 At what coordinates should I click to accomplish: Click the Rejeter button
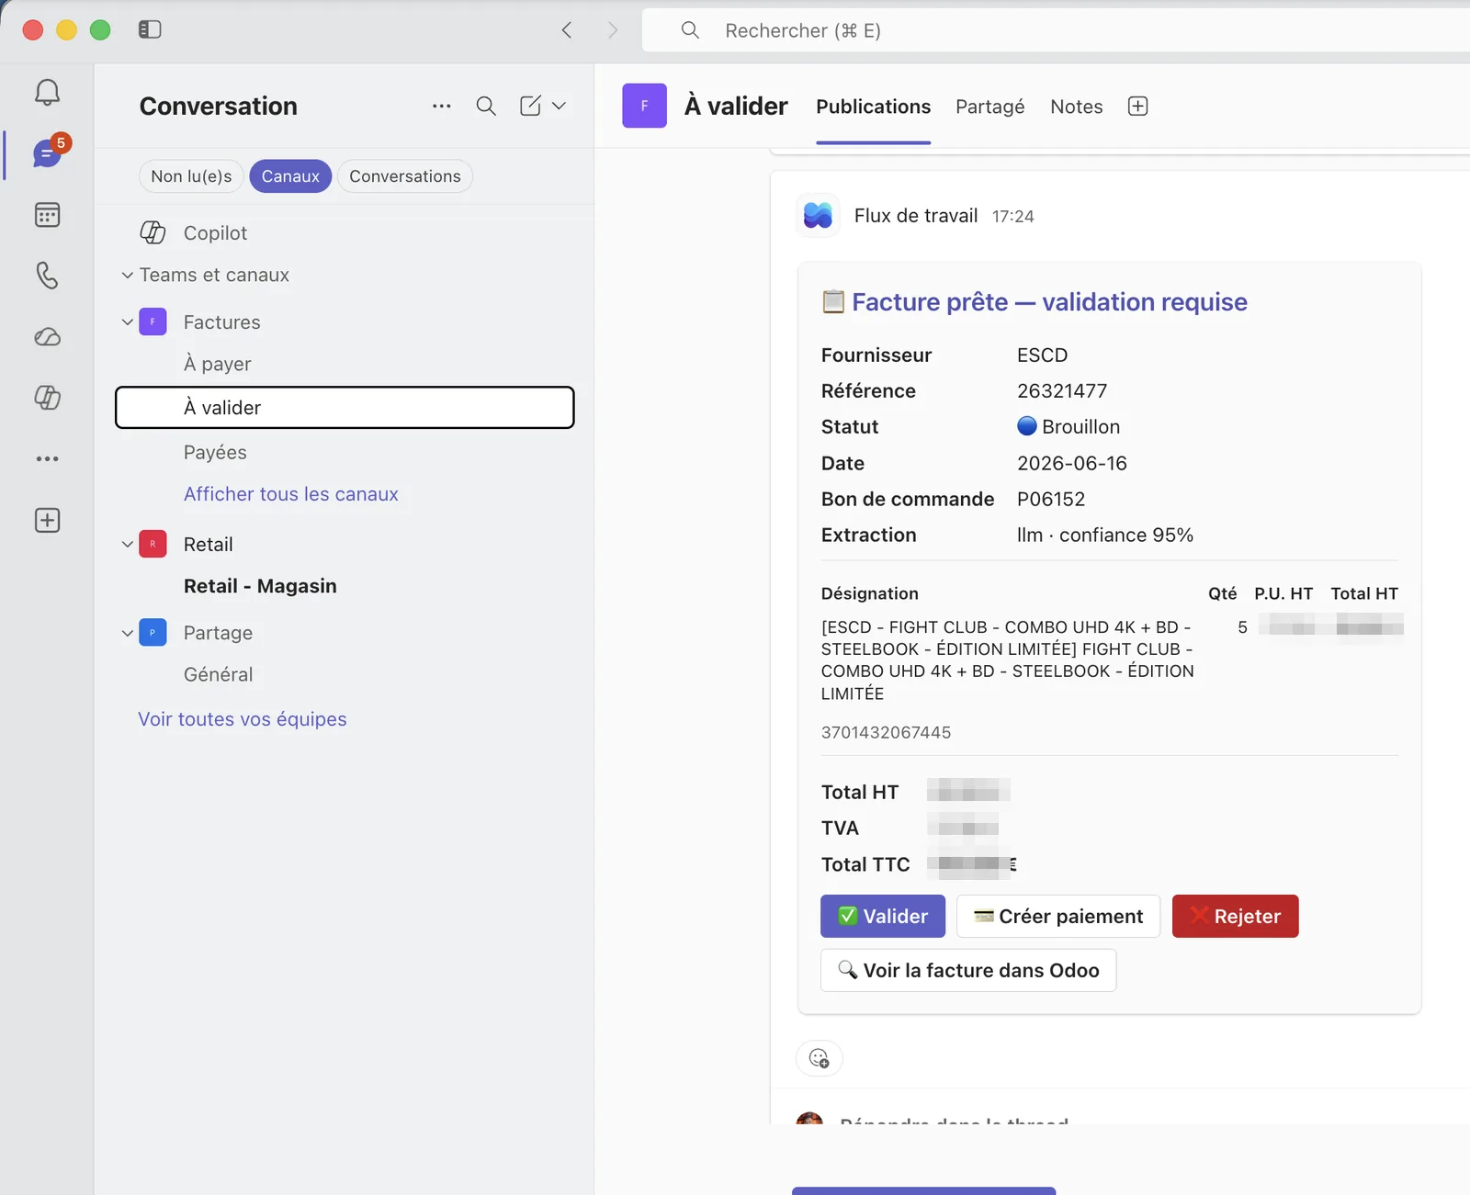tap(1235, 916)
